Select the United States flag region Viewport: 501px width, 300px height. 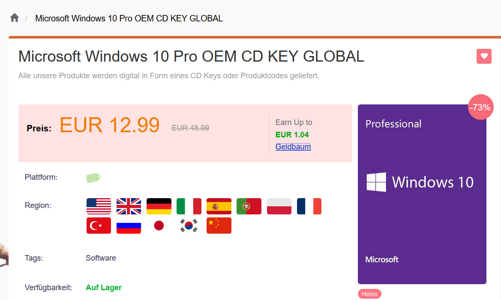click(99, 206)
